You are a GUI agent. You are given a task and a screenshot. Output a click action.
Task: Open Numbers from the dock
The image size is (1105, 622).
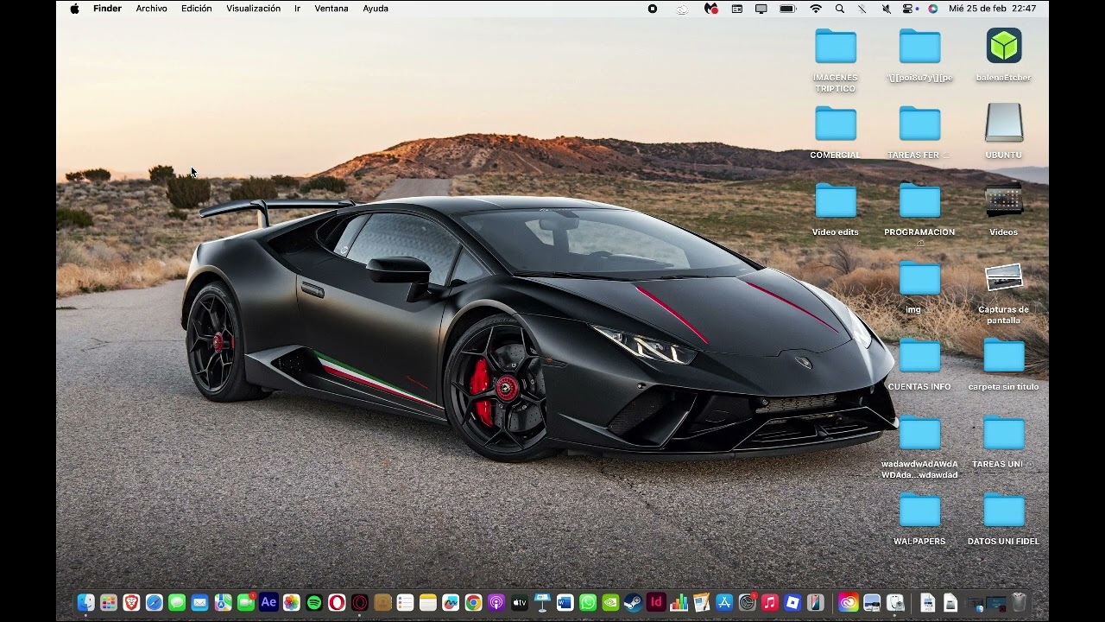679,602
